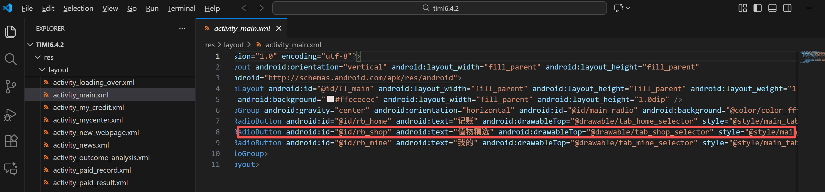Open the Selection menu
Viewport: 825px width, 192px height.
78,8
